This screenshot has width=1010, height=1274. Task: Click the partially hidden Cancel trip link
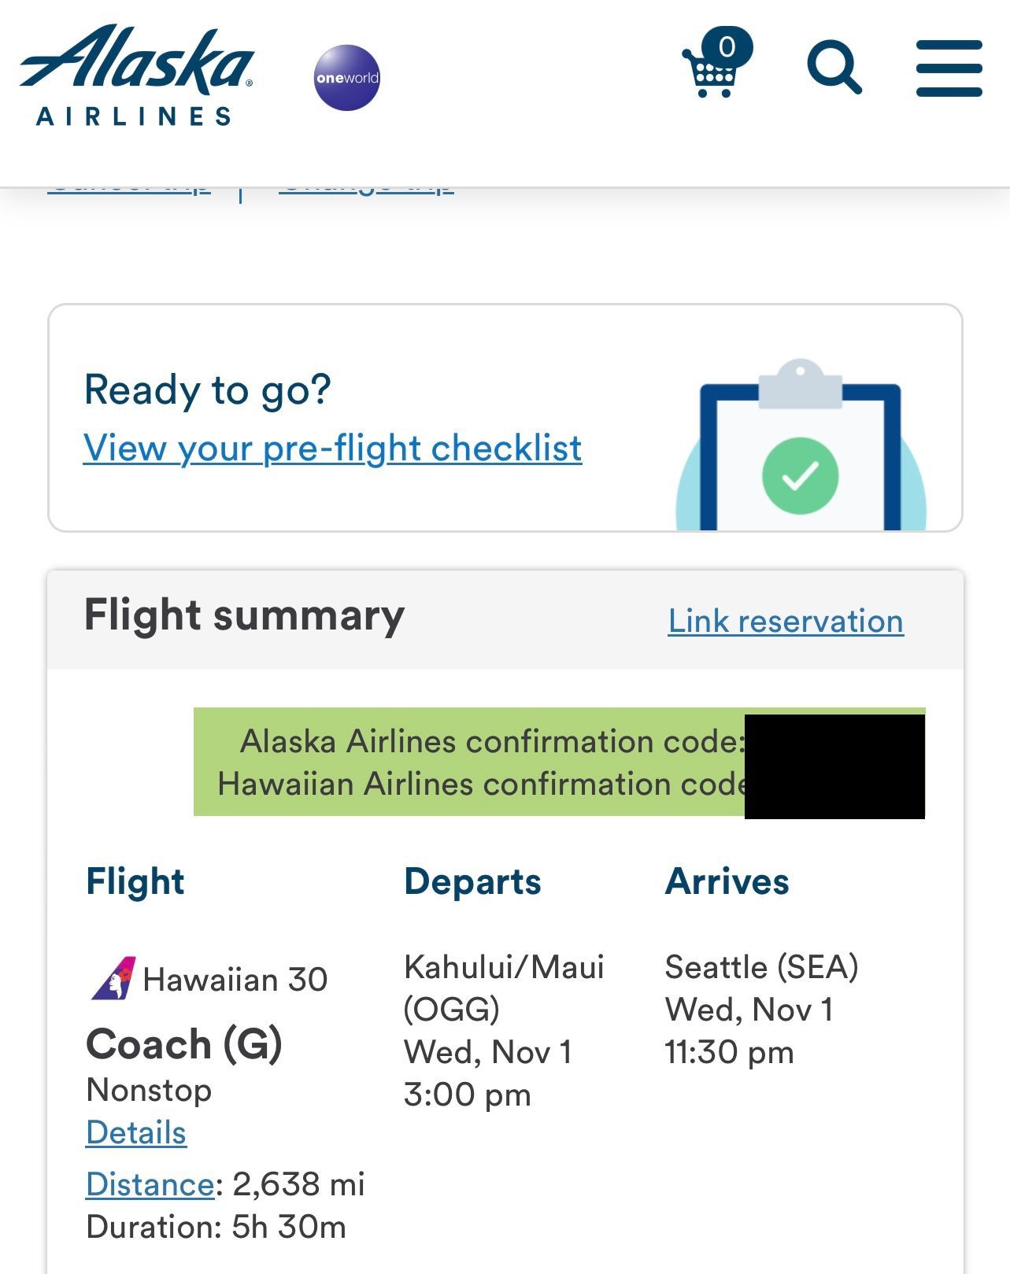tap(129, 189)
